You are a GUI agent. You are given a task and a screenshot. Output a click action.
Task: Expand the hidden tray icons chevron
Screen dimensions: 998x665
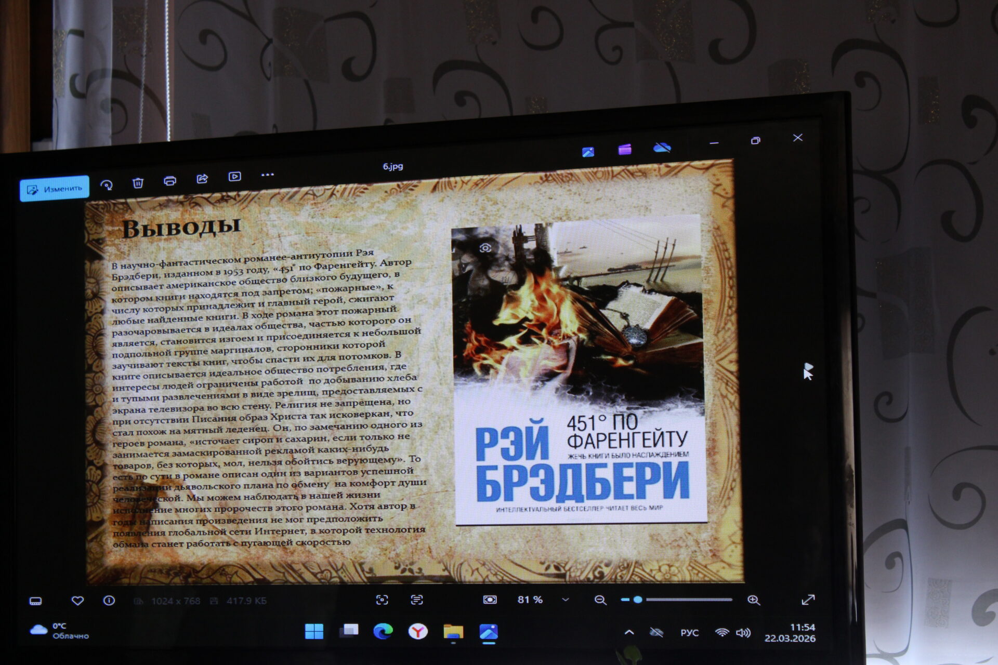click(629, 632)
